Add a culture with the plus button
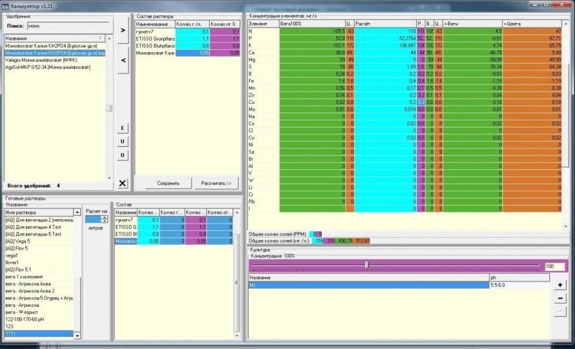The height and width of the screenshot is (349, 575). coord(560,285)
